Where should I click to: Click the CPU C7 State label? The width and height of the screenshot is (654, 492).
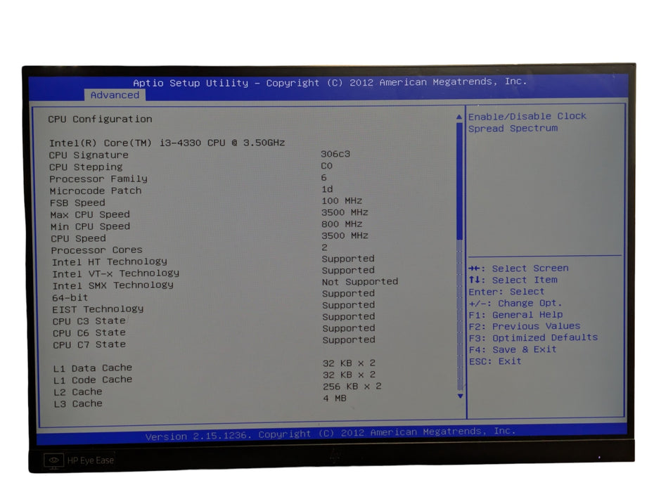tap(89, 345)
